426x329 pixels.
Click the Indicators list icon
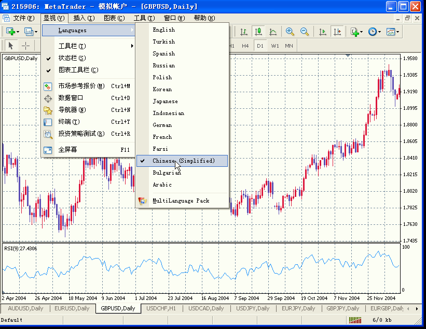[x=354, y=32]
